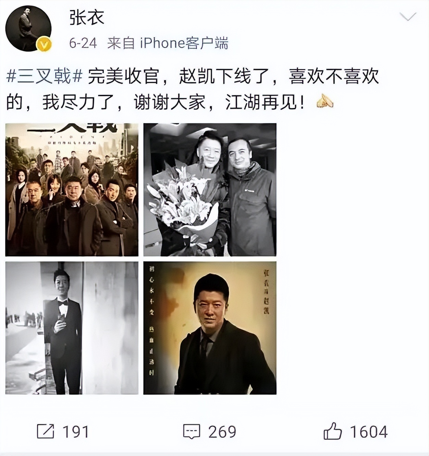View the photo with flower bouquet
429x456 pixels.
tap(210, 190)
